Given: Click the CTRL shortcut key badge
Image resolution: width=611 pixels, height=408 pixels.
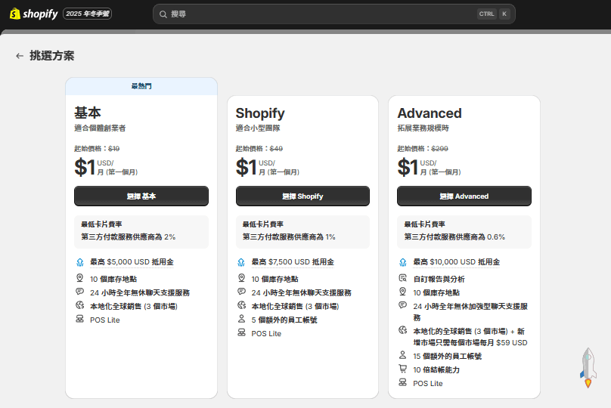Looking at the screenshot, I should tap(487, 14).
